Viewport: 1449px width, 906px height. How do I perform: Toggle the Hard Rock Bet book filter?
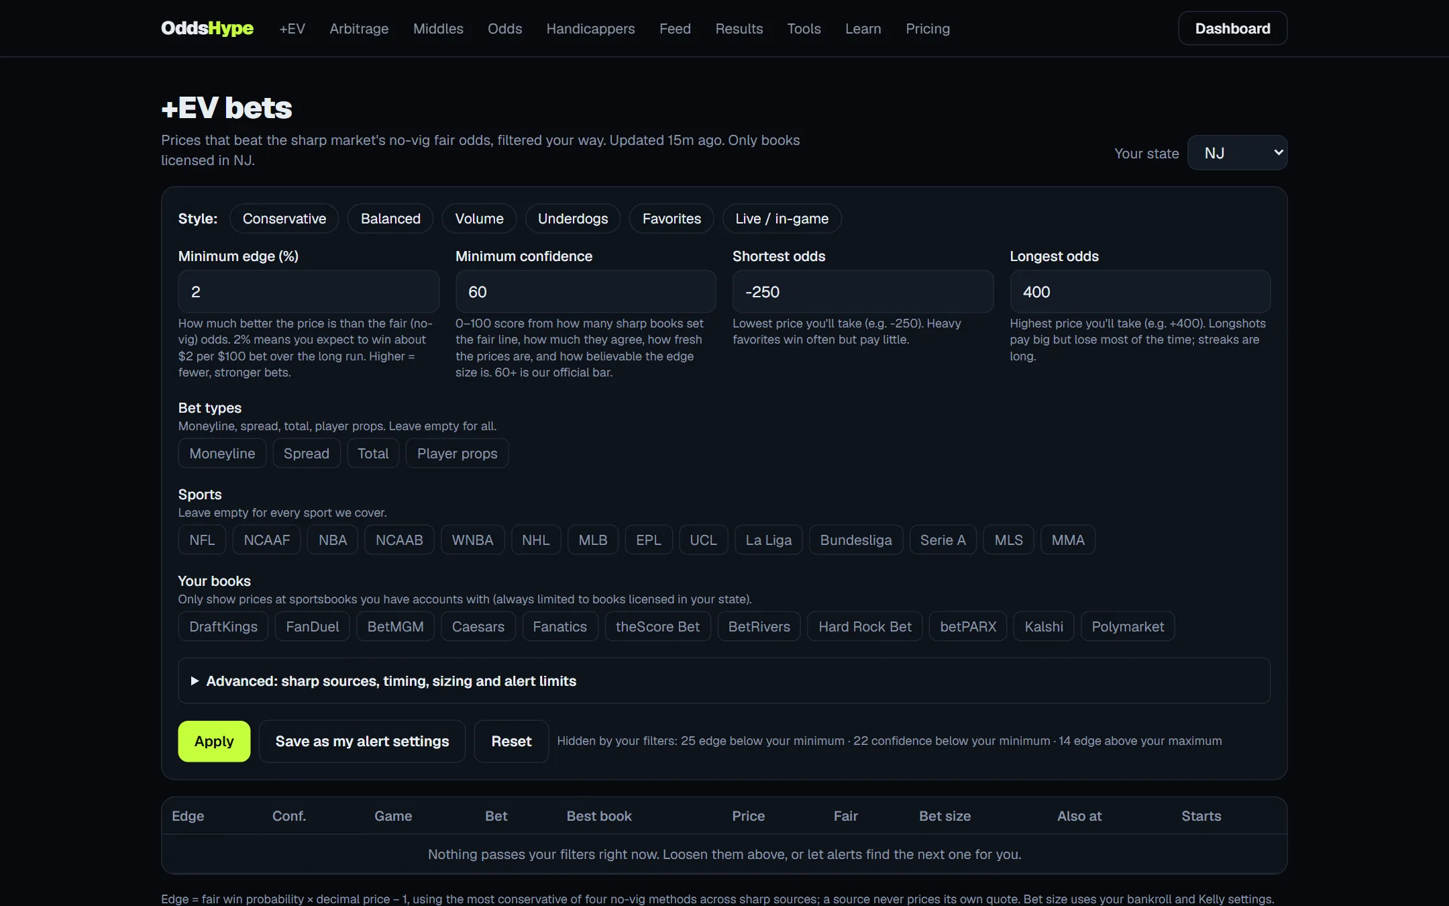pos(865,626)
